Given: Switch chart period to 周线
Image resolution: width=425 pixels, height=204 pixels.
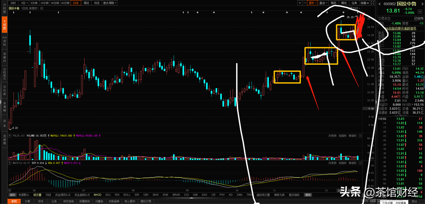Looking at the screenshot, I should pos(86,2).
